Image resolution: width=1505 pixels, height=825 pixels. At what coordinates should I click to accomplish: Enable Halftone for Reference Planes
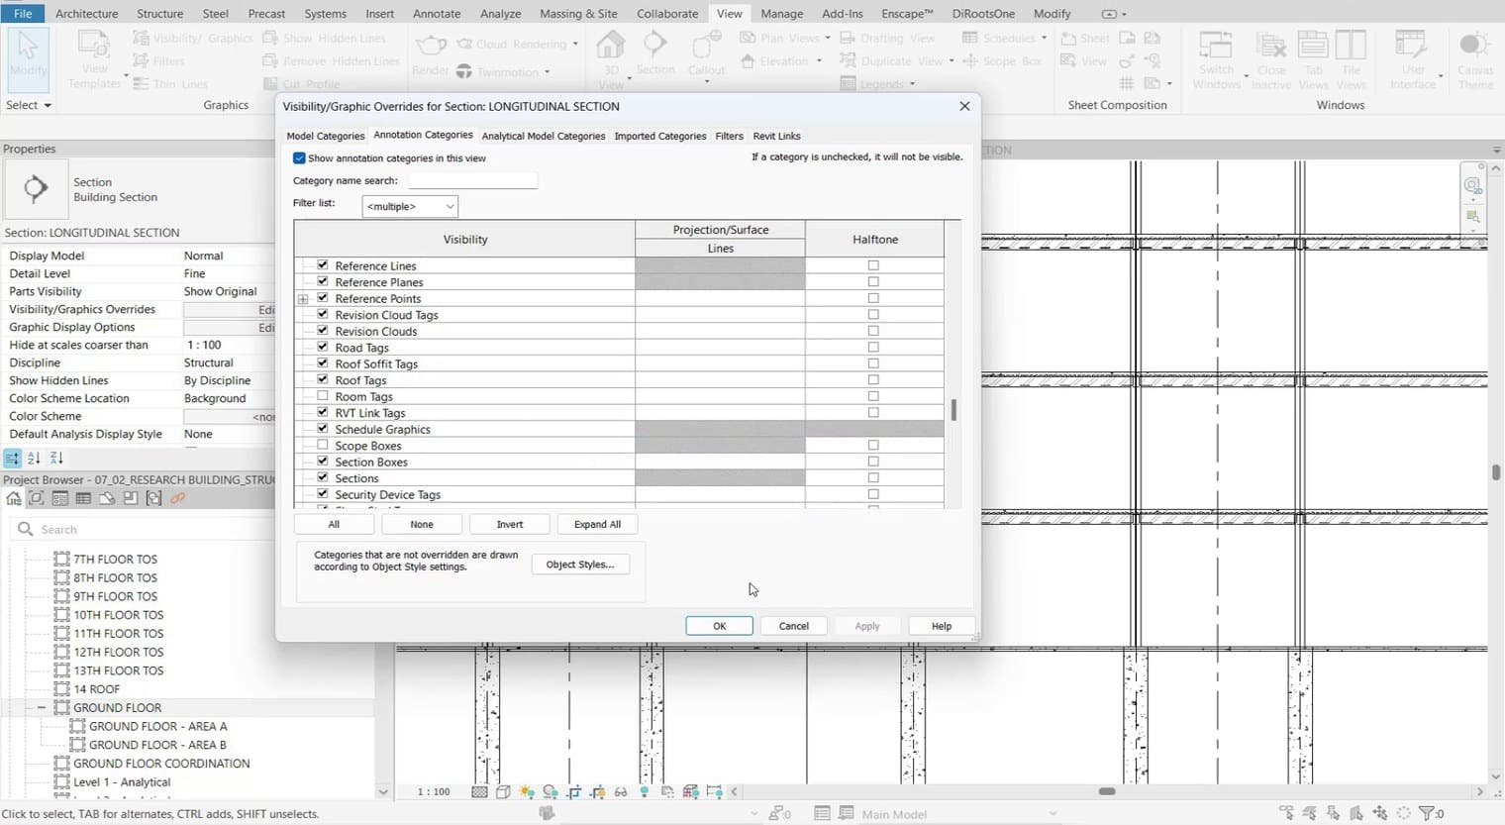click(x=873, y=282)
